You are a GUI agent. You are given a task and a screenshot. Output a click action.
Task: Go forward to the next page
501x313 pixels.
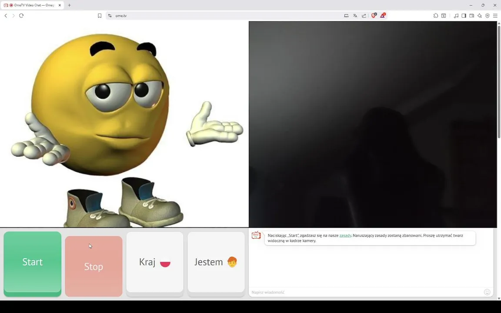[x=13, y=16]
